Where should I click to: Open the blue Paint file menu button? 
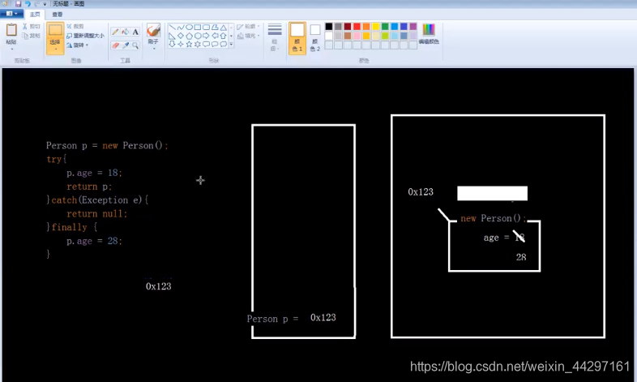pyautogui.click(x=11, y=14)
